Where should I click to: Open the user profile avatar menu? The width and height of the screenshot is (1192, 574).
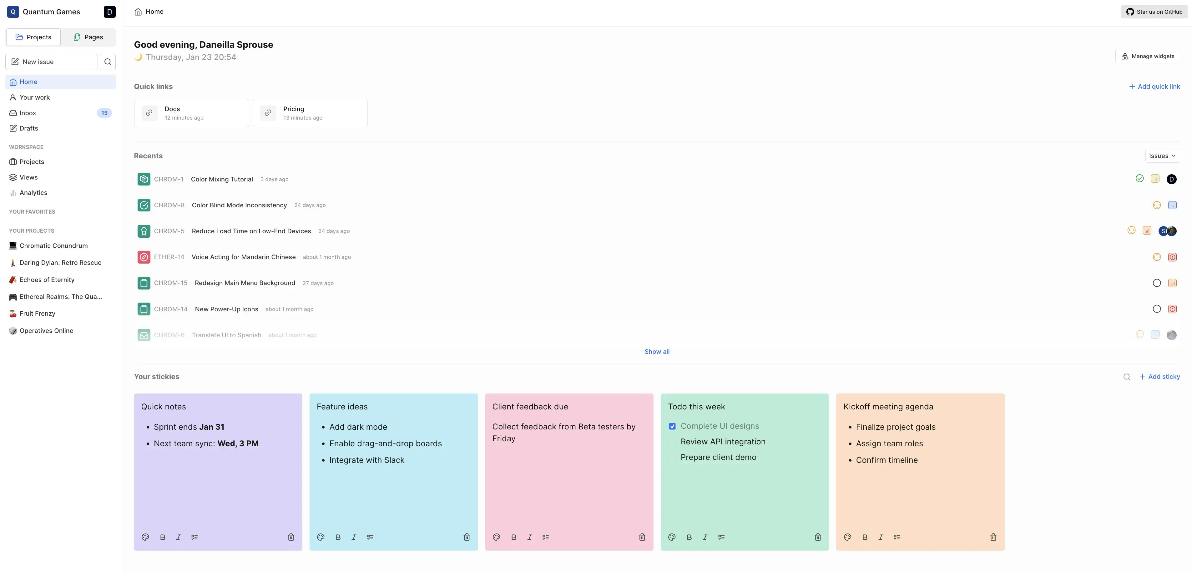click(x=109, y=12)
